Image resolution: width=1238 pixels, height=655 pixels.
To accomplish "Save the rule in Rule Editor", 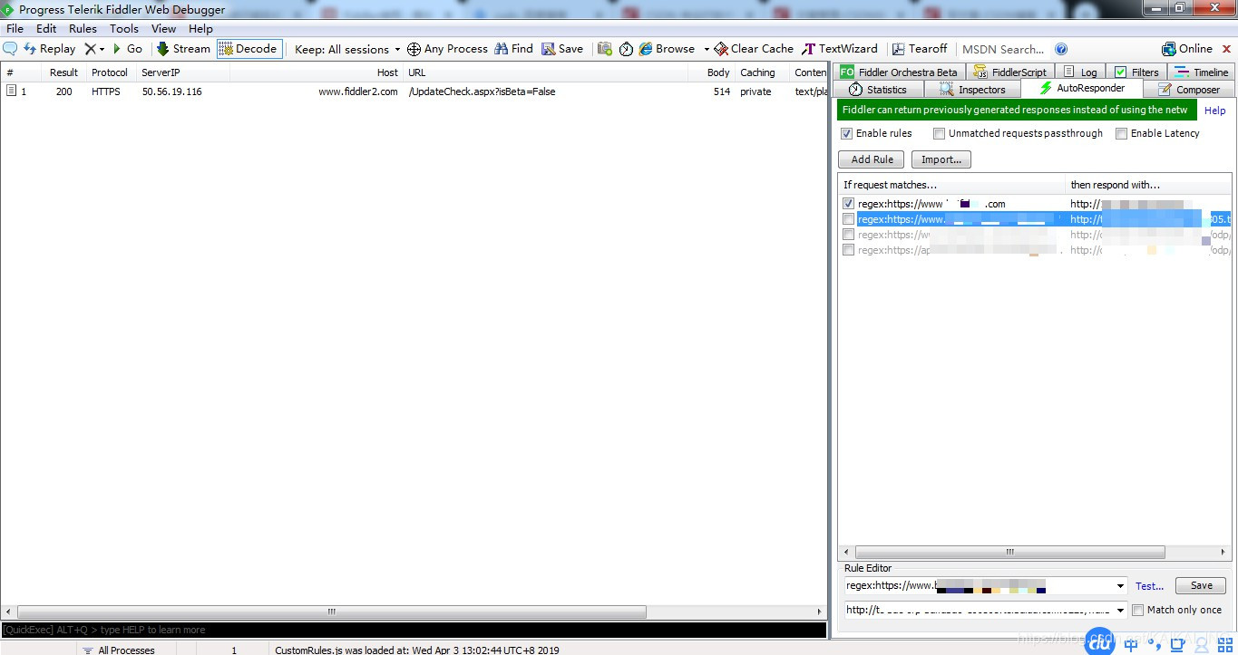I will pos(1201,586).
